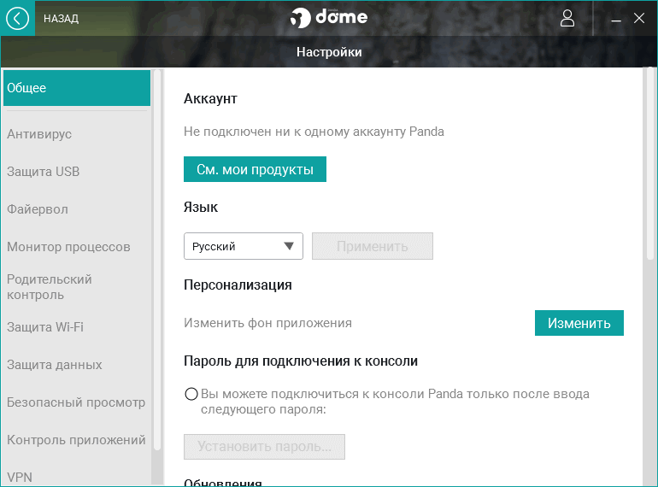This screenshot has height=487, width=658.
Task: Minimize the Panda Dome window
Action: [616, 19]
